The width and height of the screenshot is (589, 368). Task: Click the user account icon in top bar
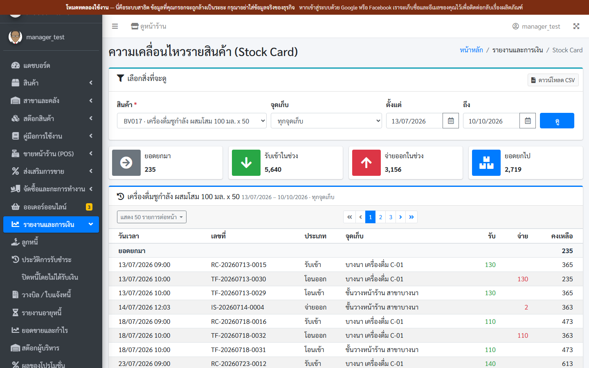tap(515, 26)
